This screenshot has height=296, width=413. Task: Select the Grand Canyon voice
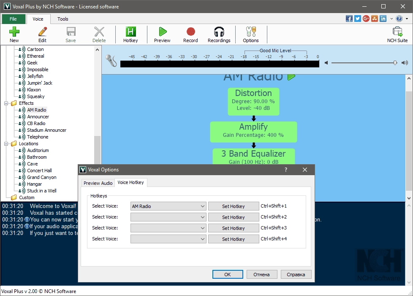pyautogui.click(x=42, y=177)
